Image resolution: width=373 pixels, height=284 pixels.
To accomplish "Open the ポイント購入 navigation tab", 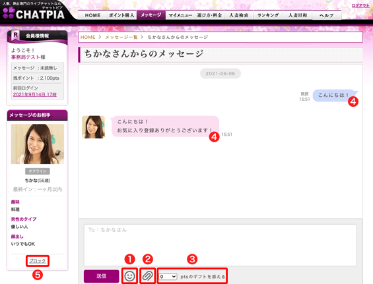I will [x=121, y=15].
